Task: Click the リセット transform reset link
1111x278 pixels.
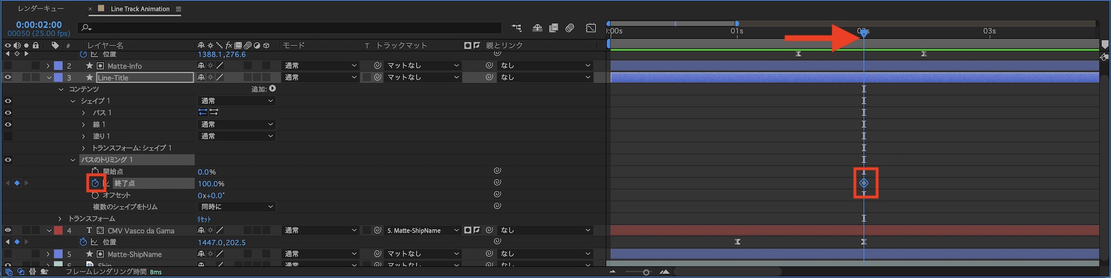Action: pyautogui.click(x=204, y=219)
